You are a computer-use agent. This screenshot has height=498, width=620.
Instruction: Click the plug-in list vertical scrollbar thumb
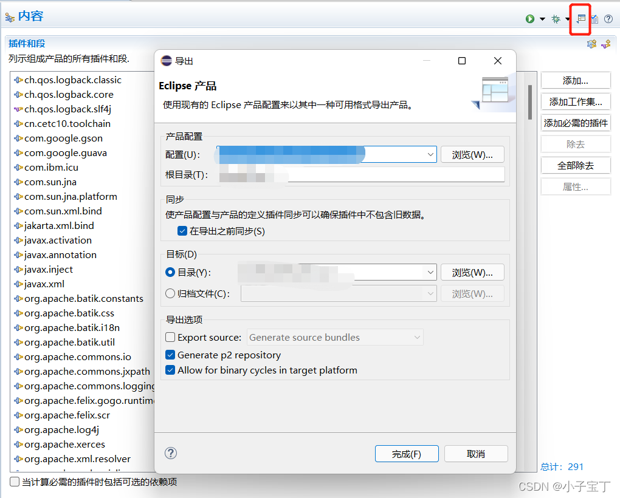[x=530, y=101]
